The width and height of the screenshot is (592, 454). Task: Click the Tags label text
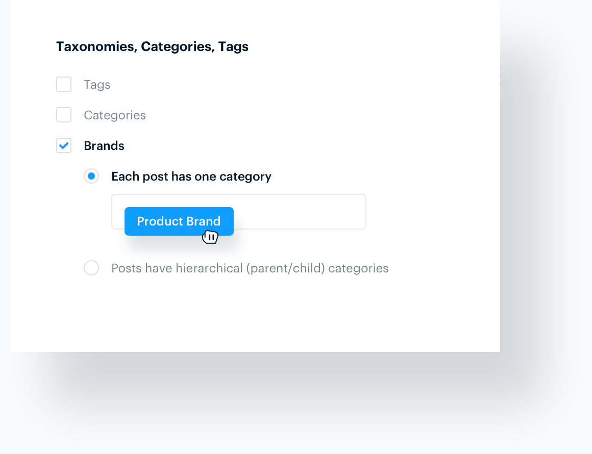[x=96, y=84]
